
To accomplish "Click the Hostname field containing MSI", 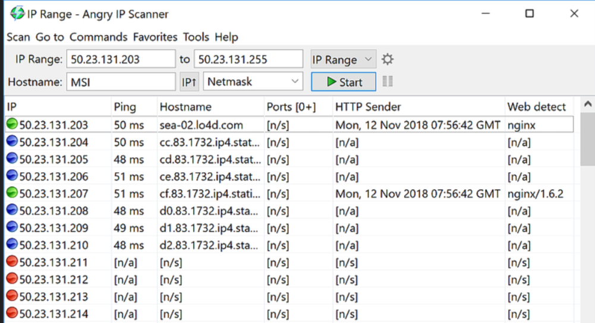I will point(121,82).
